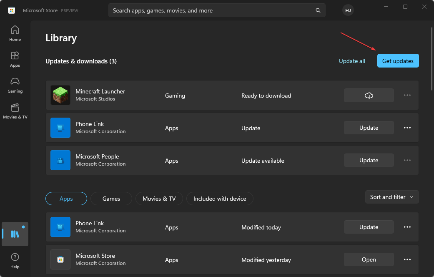This screenshot has height=277, width=434.
Task: Click the Microsoft Store app icon in list
Action: click(60, 259)
